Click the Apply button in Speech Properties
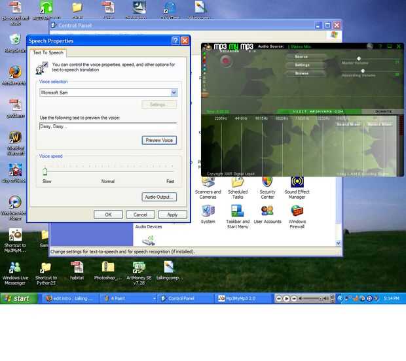This screenshot has height=361, width=406. pos(172,215)
